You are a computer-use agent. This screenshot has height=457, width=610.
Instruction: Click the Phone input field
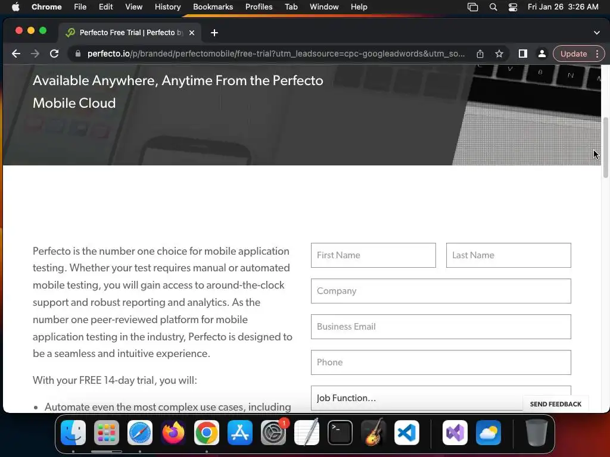pos(441,362)
